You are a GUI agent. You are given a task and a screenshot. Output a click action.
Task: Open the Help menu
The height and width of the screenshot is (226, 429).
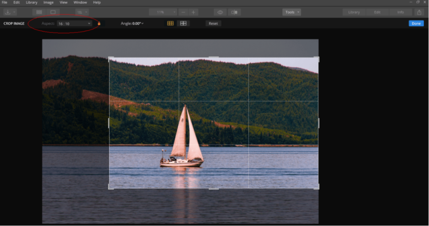coord(97,2)
